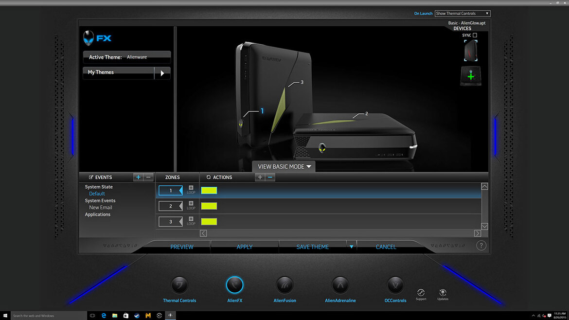The image size is (569, 320).
Task: Click the My Themes button
Action: tap(119, 72)
